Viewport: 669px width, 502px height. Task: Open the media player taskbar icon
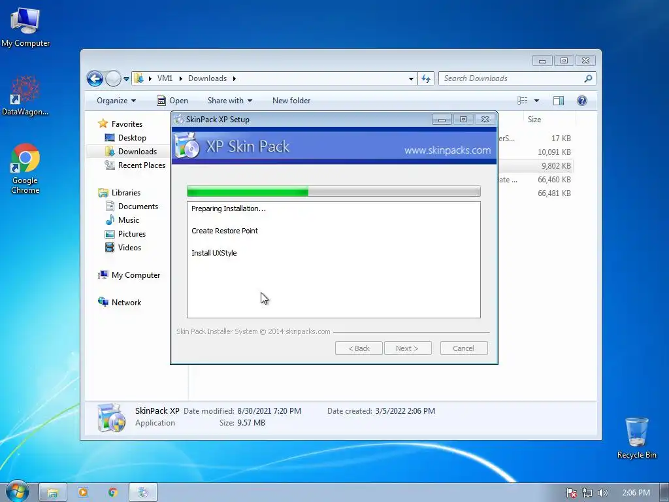[83, 493]
